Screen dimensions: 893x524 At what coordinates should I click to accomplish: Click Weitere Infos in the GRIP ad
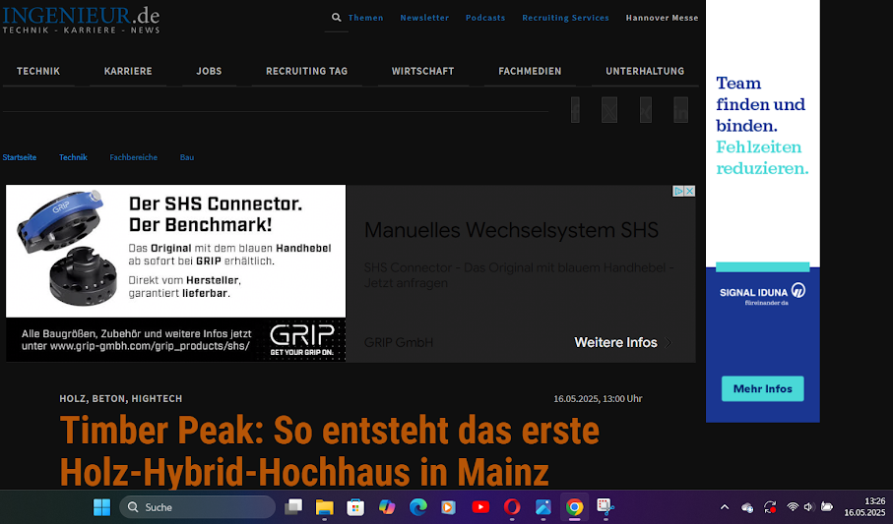[x=622, y=342]
